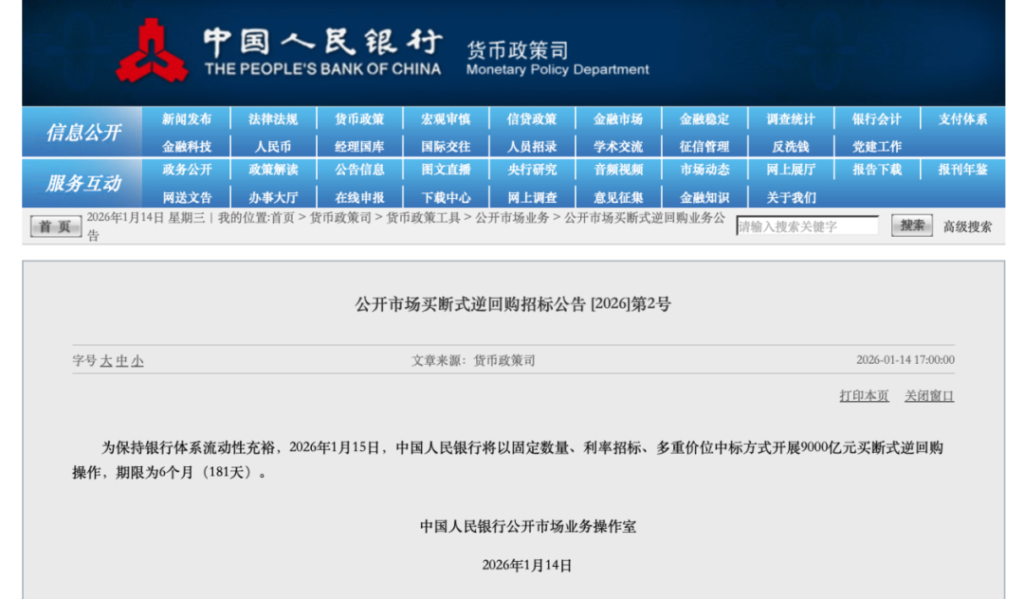Viewport: 1024px width, 599px height.
Task: Open 人民币 navigation item
Action: coord(273,147)
